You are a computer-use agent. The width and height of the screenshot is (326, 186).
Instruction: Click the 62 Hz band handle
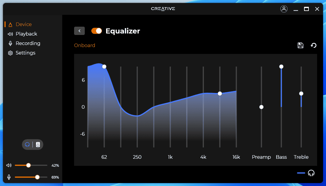104,67
